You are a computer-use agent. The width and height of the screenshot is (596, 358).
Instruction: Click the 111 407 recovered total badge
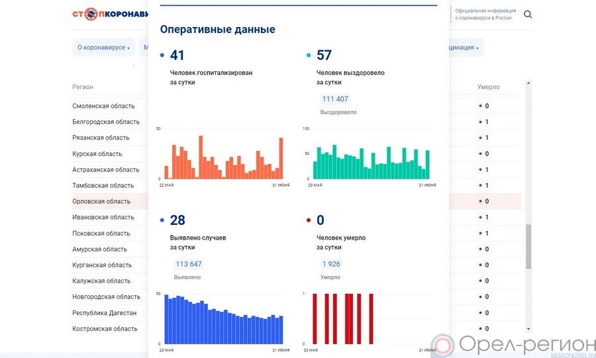pos(334,99)
